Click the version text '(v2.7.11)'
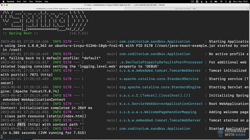Viewport: 250px width, 140px height. tap(79, 33)
